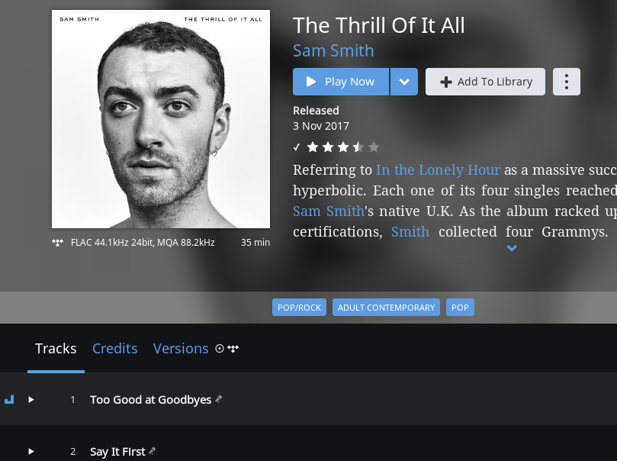Click the microphone lyrics icon on track 1
This screenshot has width=617, height=461.
point(219,399)
